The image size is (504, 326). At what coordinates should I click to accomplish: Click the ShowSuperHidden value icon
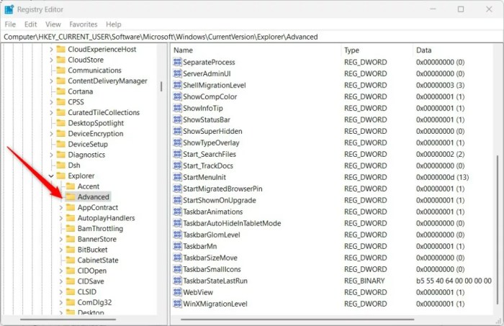(177, 131)
